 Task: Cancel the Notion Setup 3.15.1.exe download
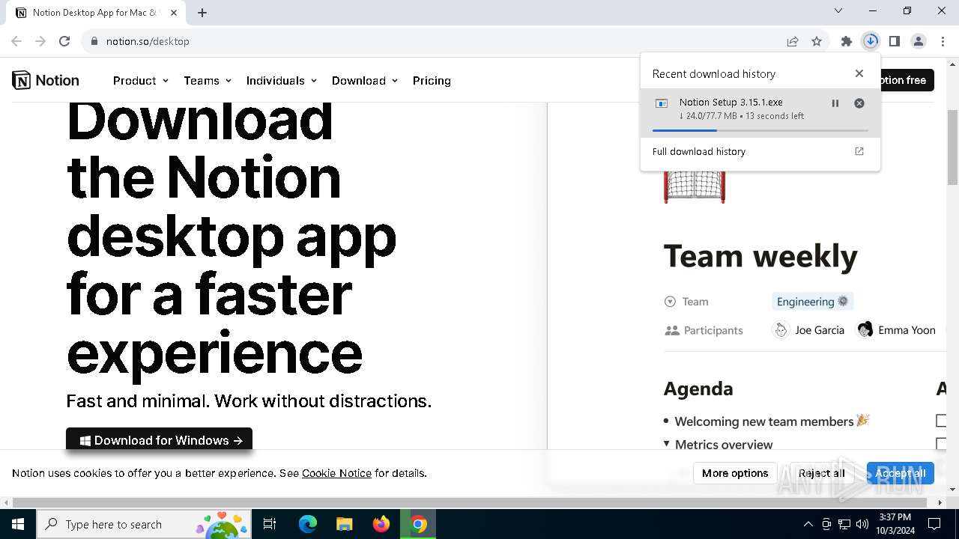(x=859, y=103)
